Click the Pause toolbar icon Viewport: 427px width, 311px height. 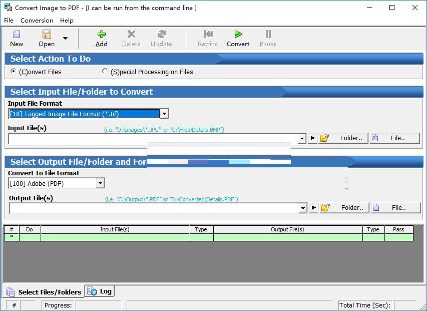(x=268, y=34)
